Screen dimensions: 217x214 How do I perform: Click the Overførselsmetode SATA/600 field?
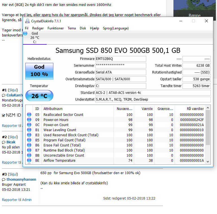click(121, 79)
